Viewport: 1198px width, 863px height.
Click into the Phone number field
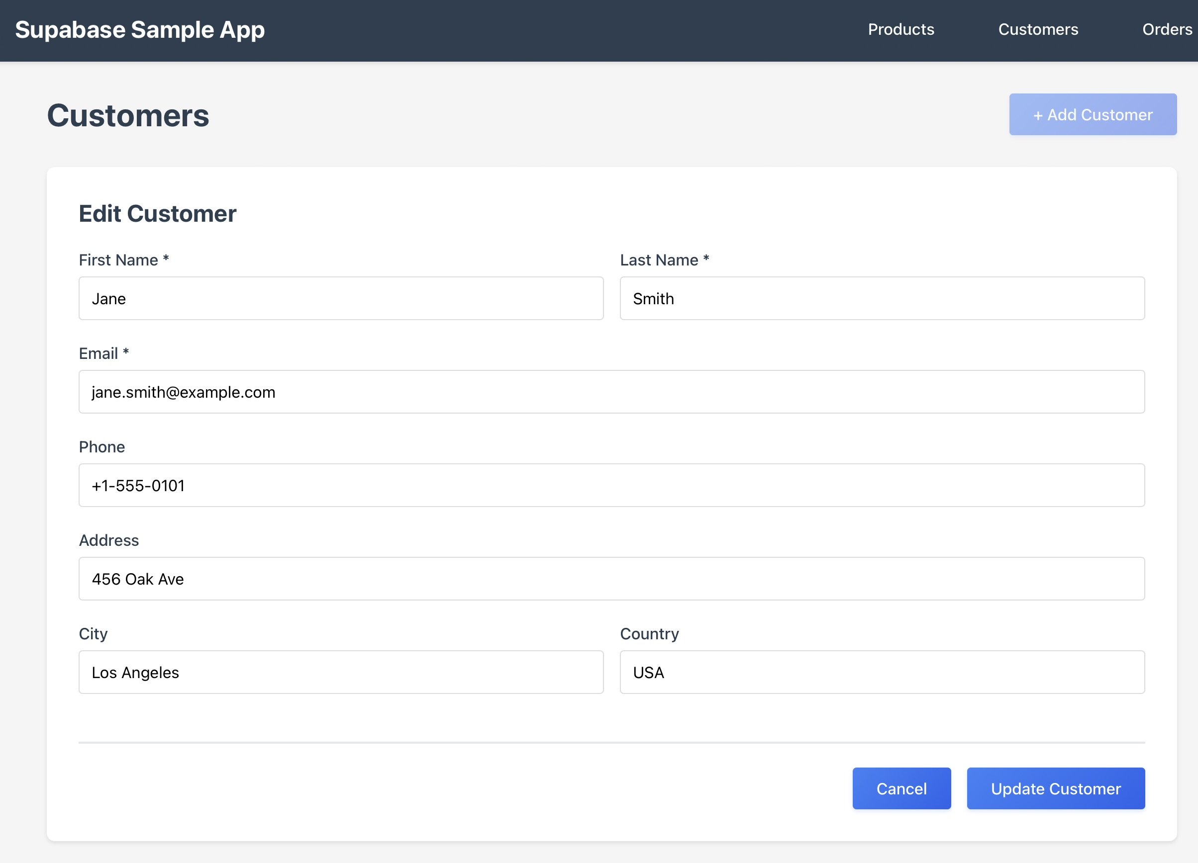coord(611,485)
